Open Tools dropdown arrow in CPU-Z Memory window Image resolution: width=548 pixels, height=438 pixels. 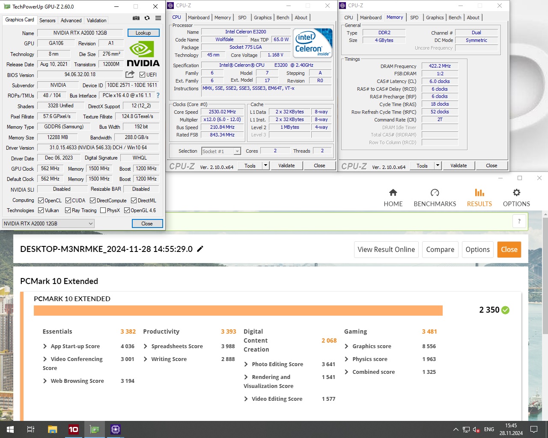click(x=438, y=166)
